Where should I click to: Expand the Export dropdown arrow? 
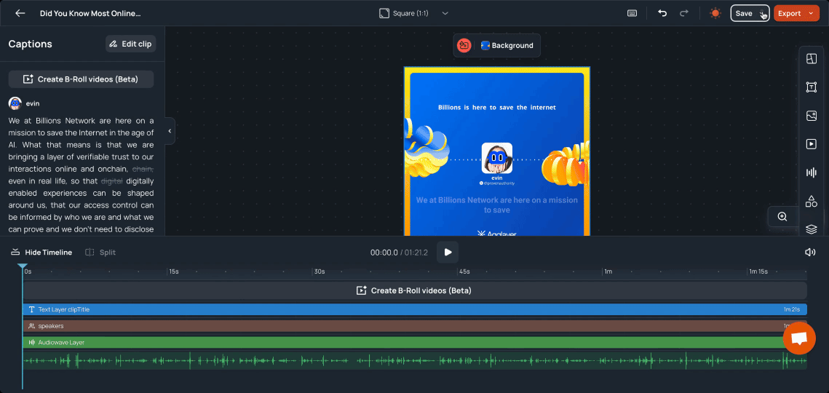[811, 13]
